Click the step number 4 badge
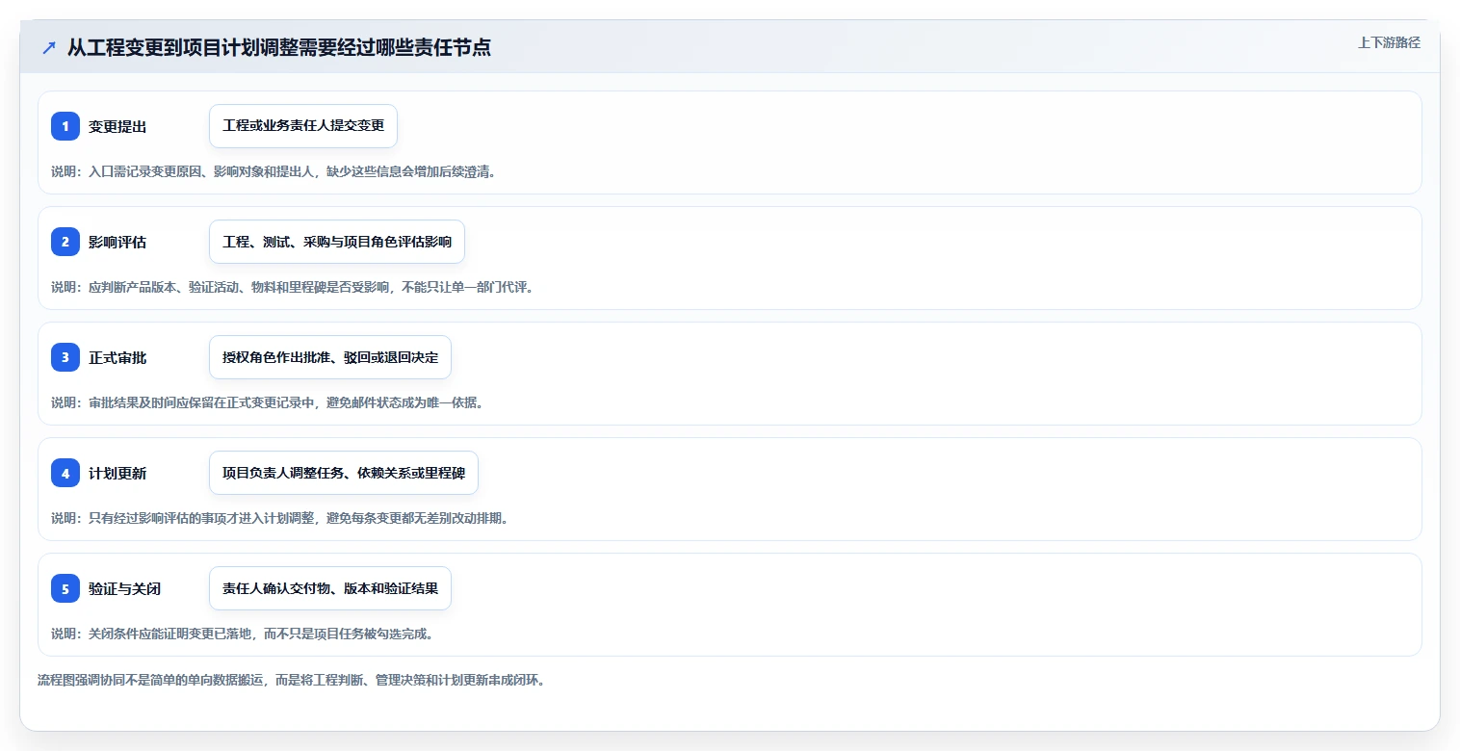The height and width of the screenshot is (751, 1460). pyautogui.click(x=65, y=473)
